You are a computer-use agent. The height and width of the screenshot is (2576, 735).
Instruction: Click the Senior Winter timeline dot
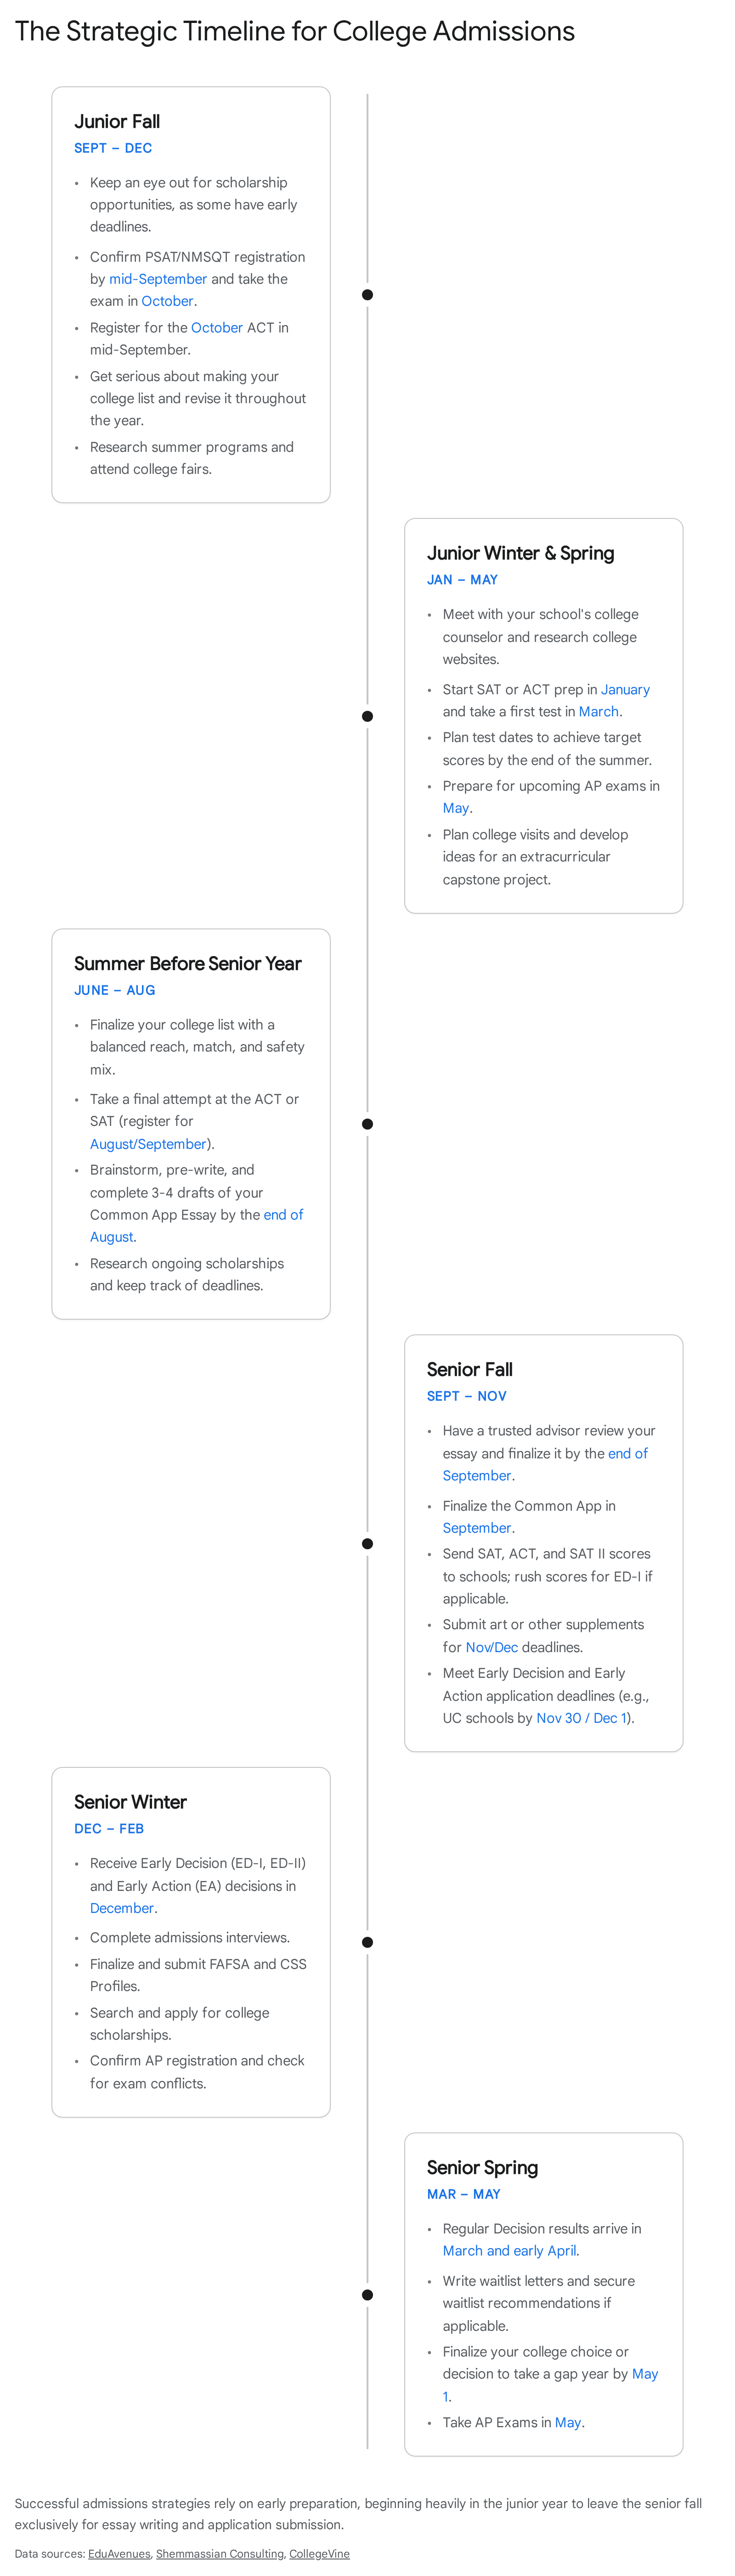[x=367, y=1942]
